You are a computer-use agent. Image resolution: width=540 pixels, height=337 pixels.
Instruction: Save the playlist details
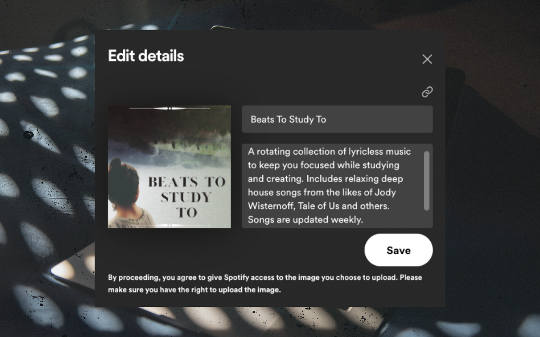pyautogui.click(x=398, y=250)
